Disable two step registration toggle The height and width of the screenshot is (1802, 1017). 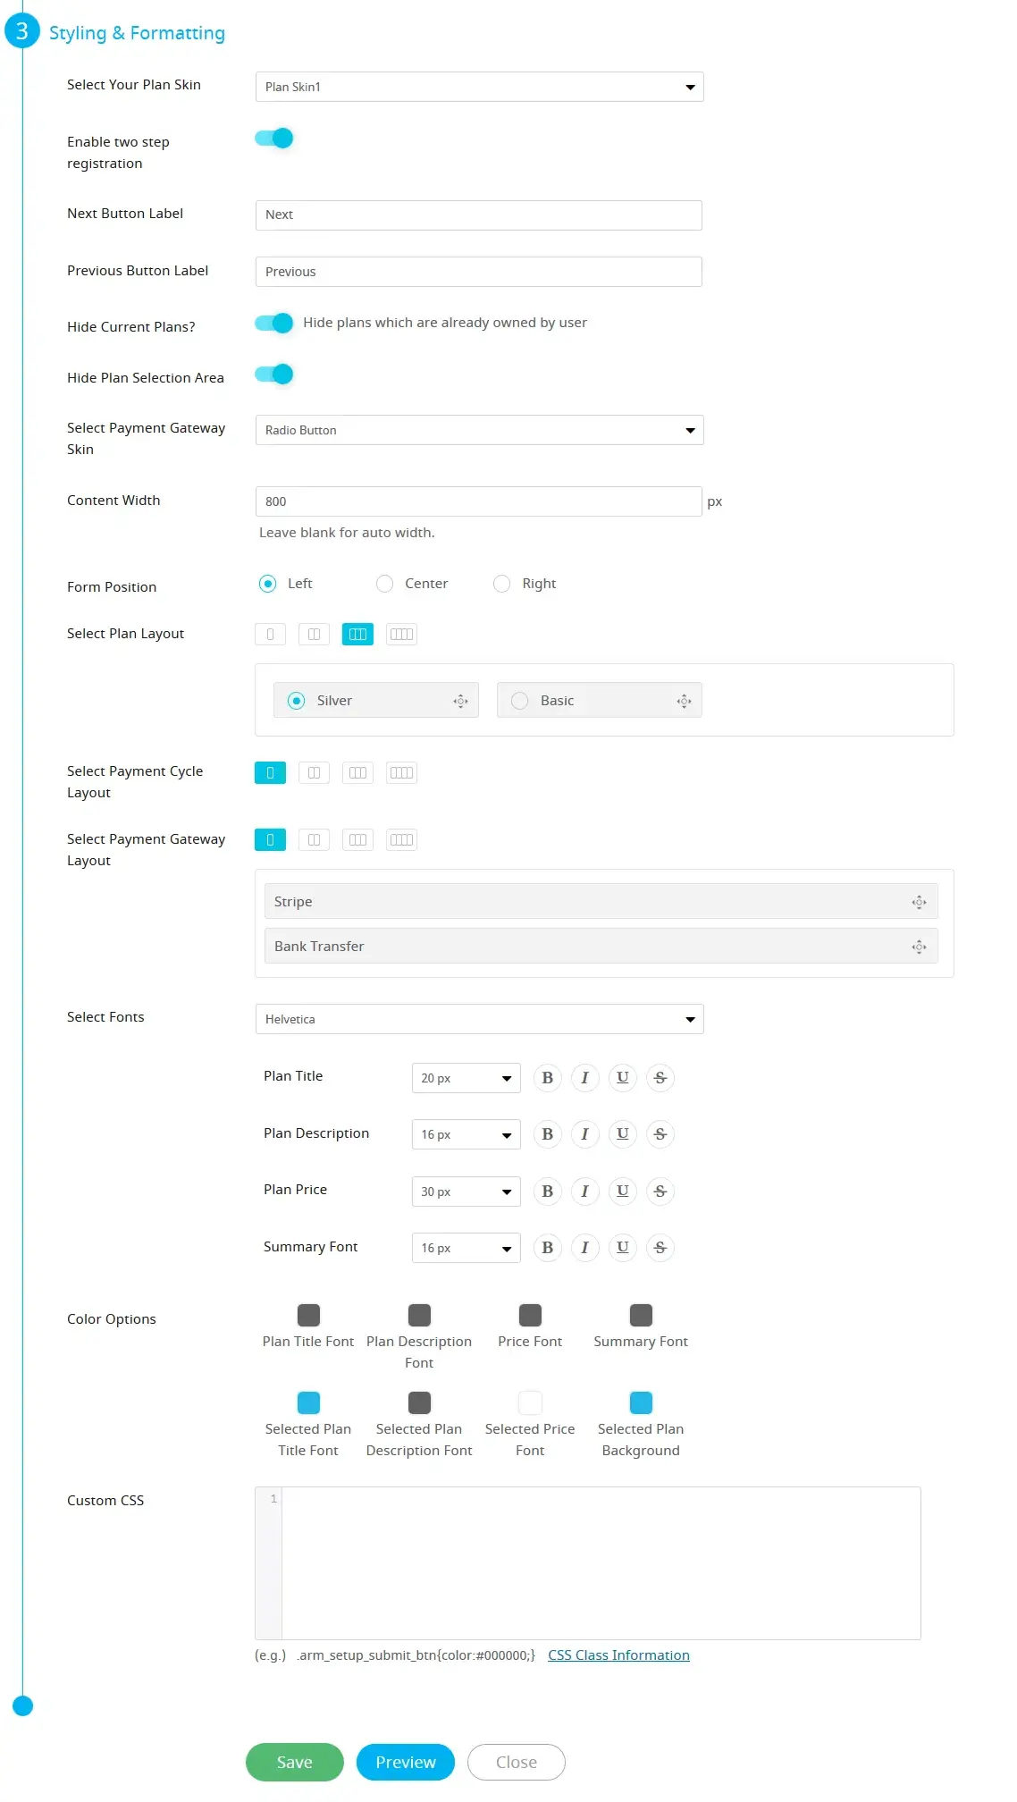[274, 139]
